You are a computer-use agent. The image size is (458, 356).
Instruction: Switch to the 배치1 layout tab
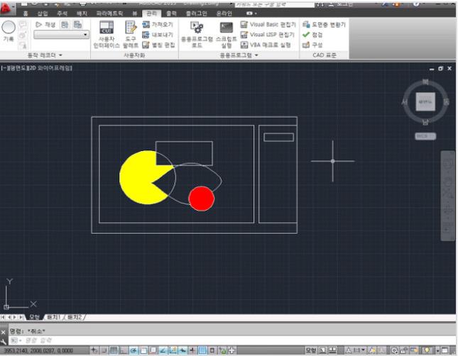pyautogui.click(x=53, y=317)
